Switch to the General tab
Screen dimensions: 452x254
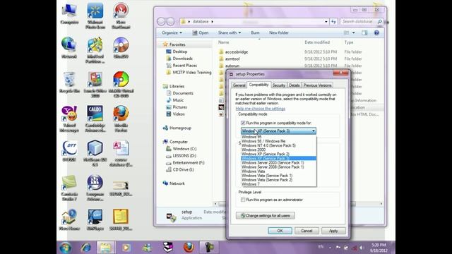pyautogui.click(x=239, y=85)
